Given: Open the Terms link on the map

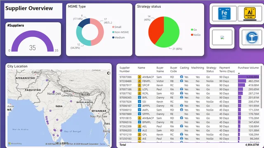Looking at the screenshot, I should [102, 144].
